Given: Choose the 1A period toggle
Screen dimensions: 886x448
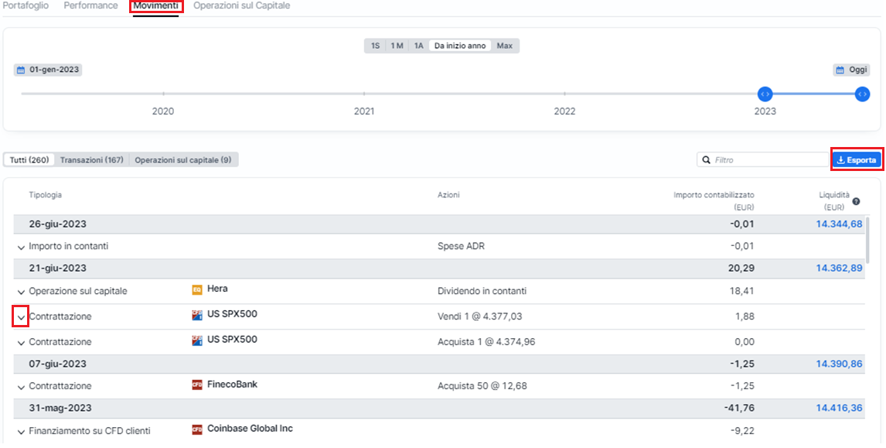Looking at the screenshot, I should [418, 46].
